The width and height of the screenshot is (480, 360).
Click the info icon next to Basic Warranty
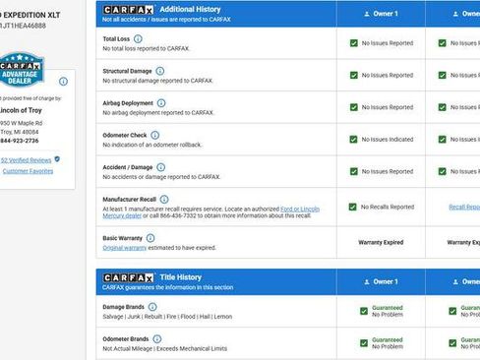150,238
